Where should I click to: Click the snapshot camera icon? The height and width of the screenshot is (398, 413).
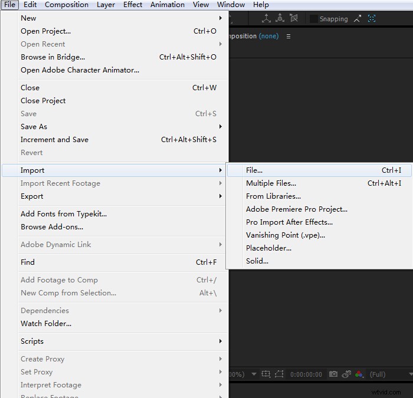click(x=333, y=374)
